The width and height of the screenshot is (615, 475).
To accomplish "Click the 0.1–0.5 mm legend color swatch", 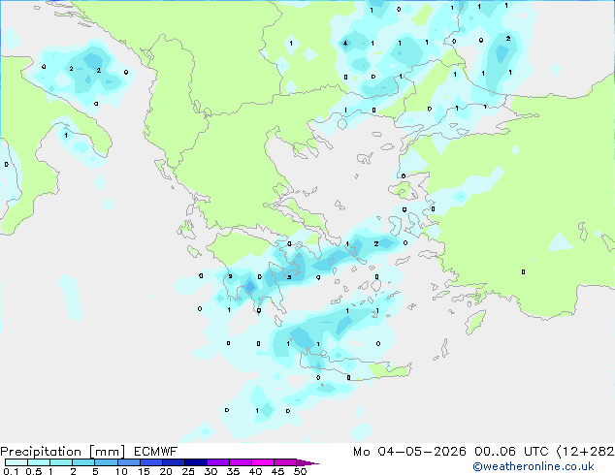I will coord(16,462).
